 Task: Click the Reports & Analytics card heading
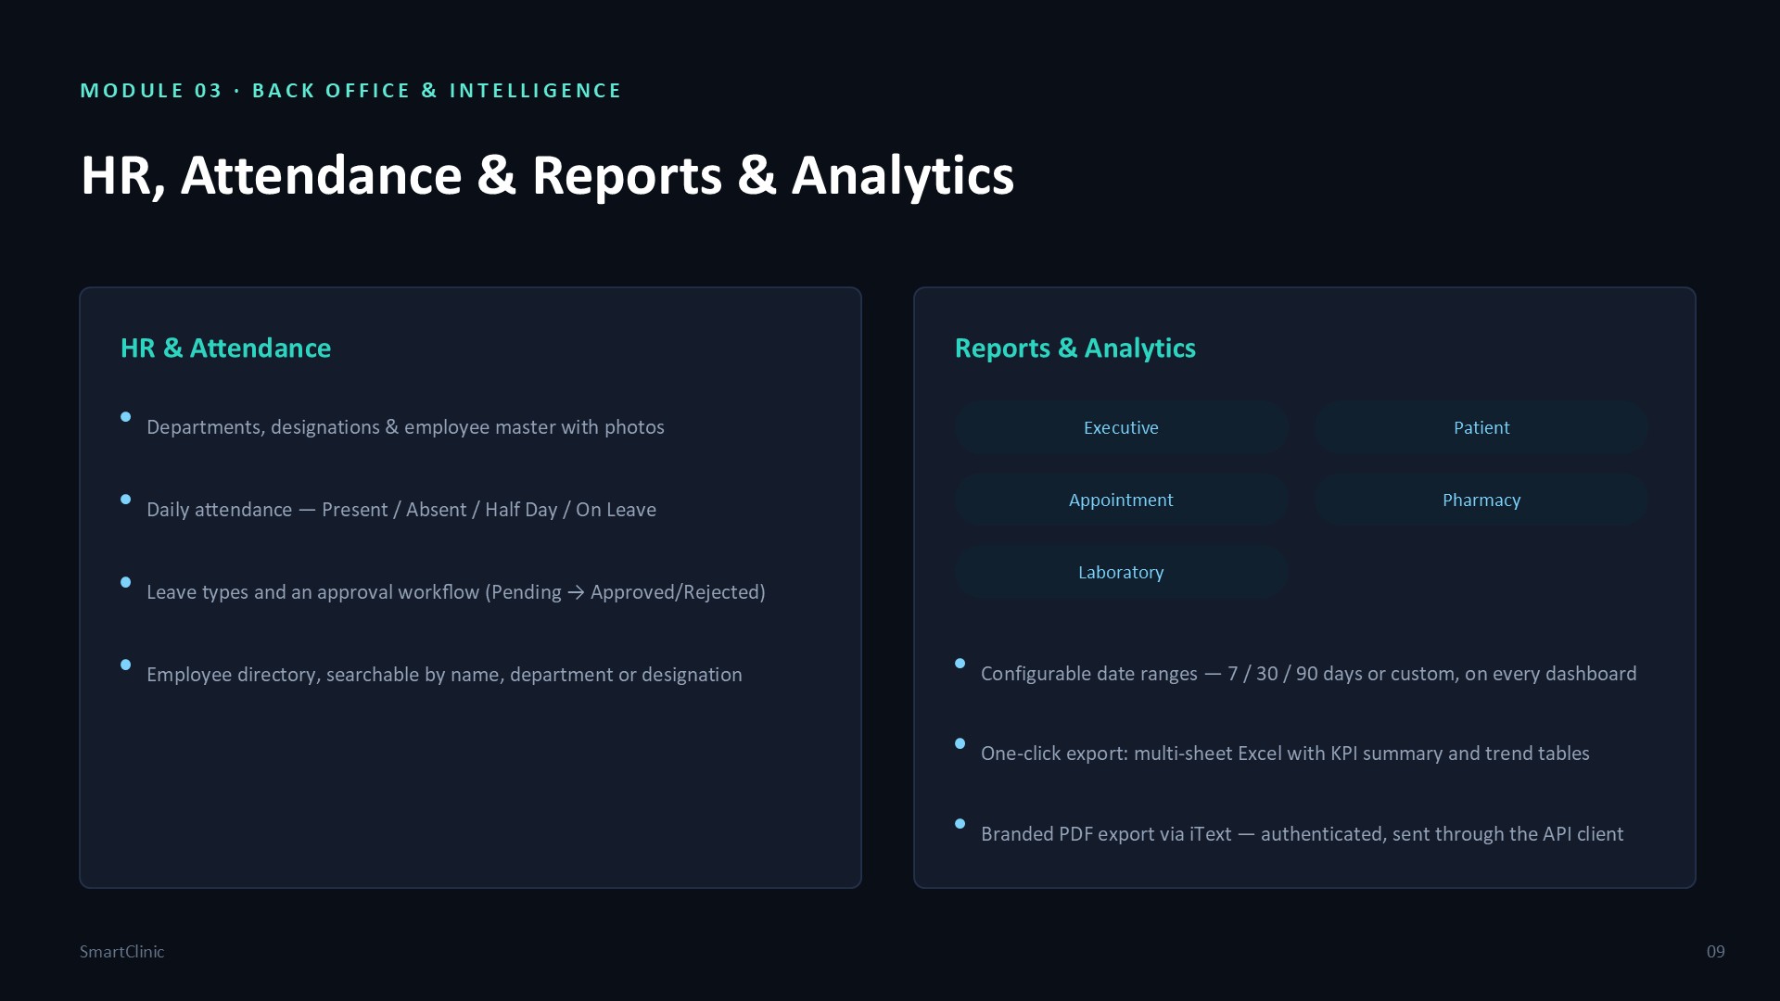(x=1074, y=348)
